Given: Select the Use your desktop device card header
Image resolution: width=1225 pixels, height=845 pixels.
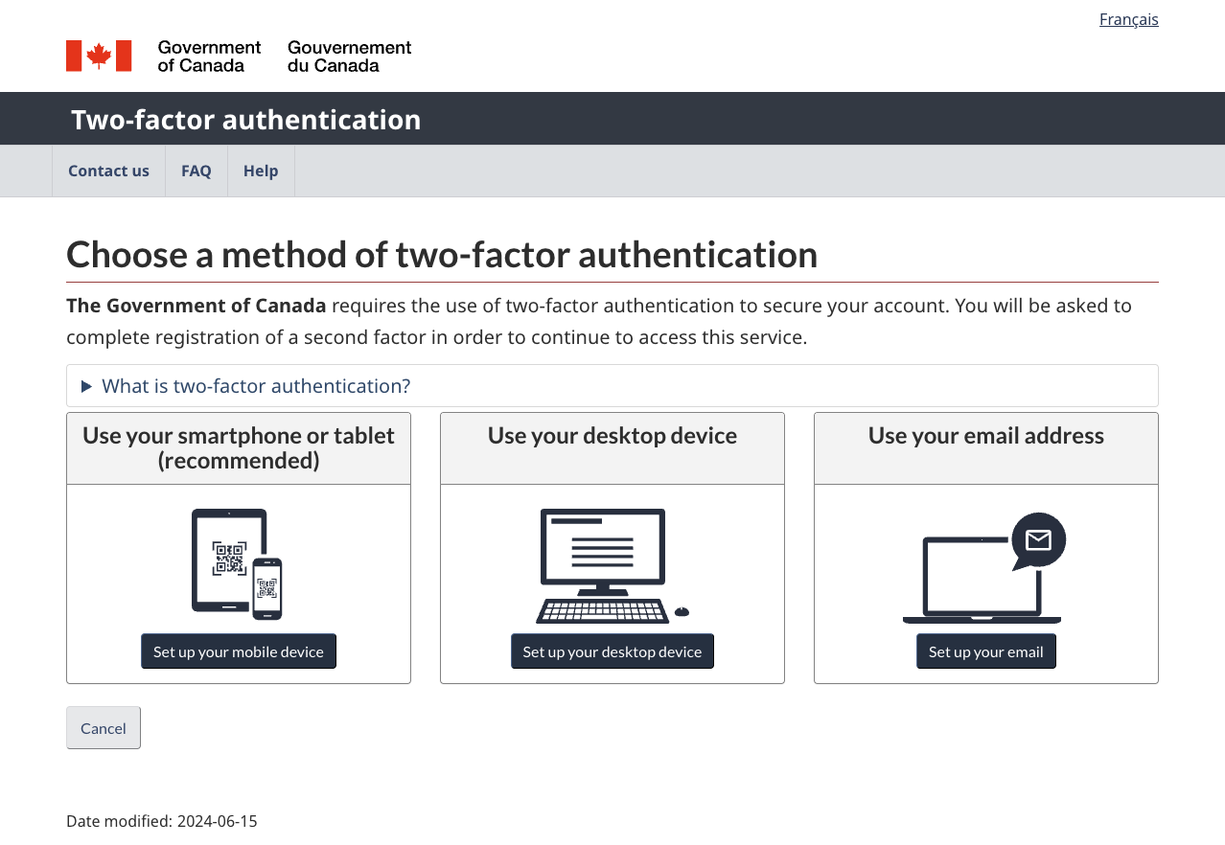Looking at the screenshot, I should (612, 435).
